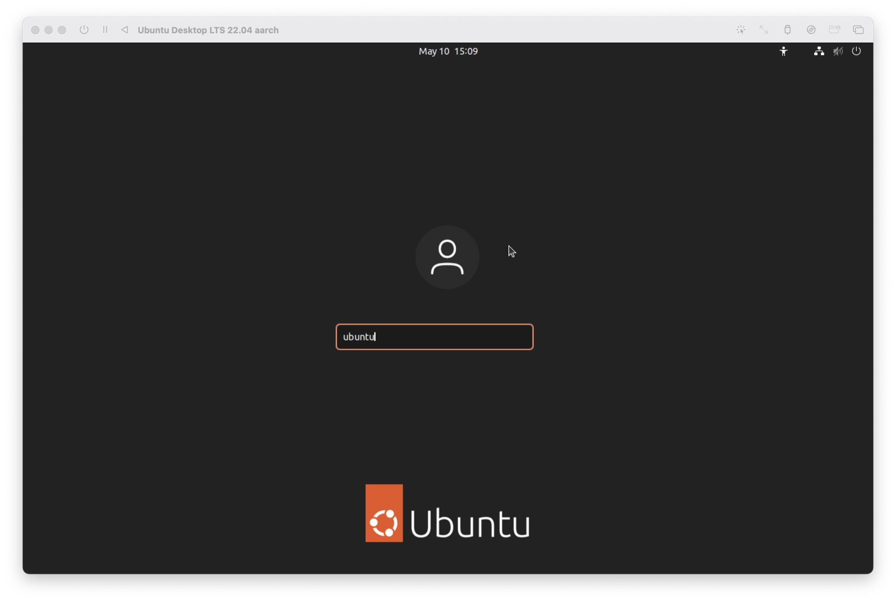Maximize the VM window

click(62, 30)
